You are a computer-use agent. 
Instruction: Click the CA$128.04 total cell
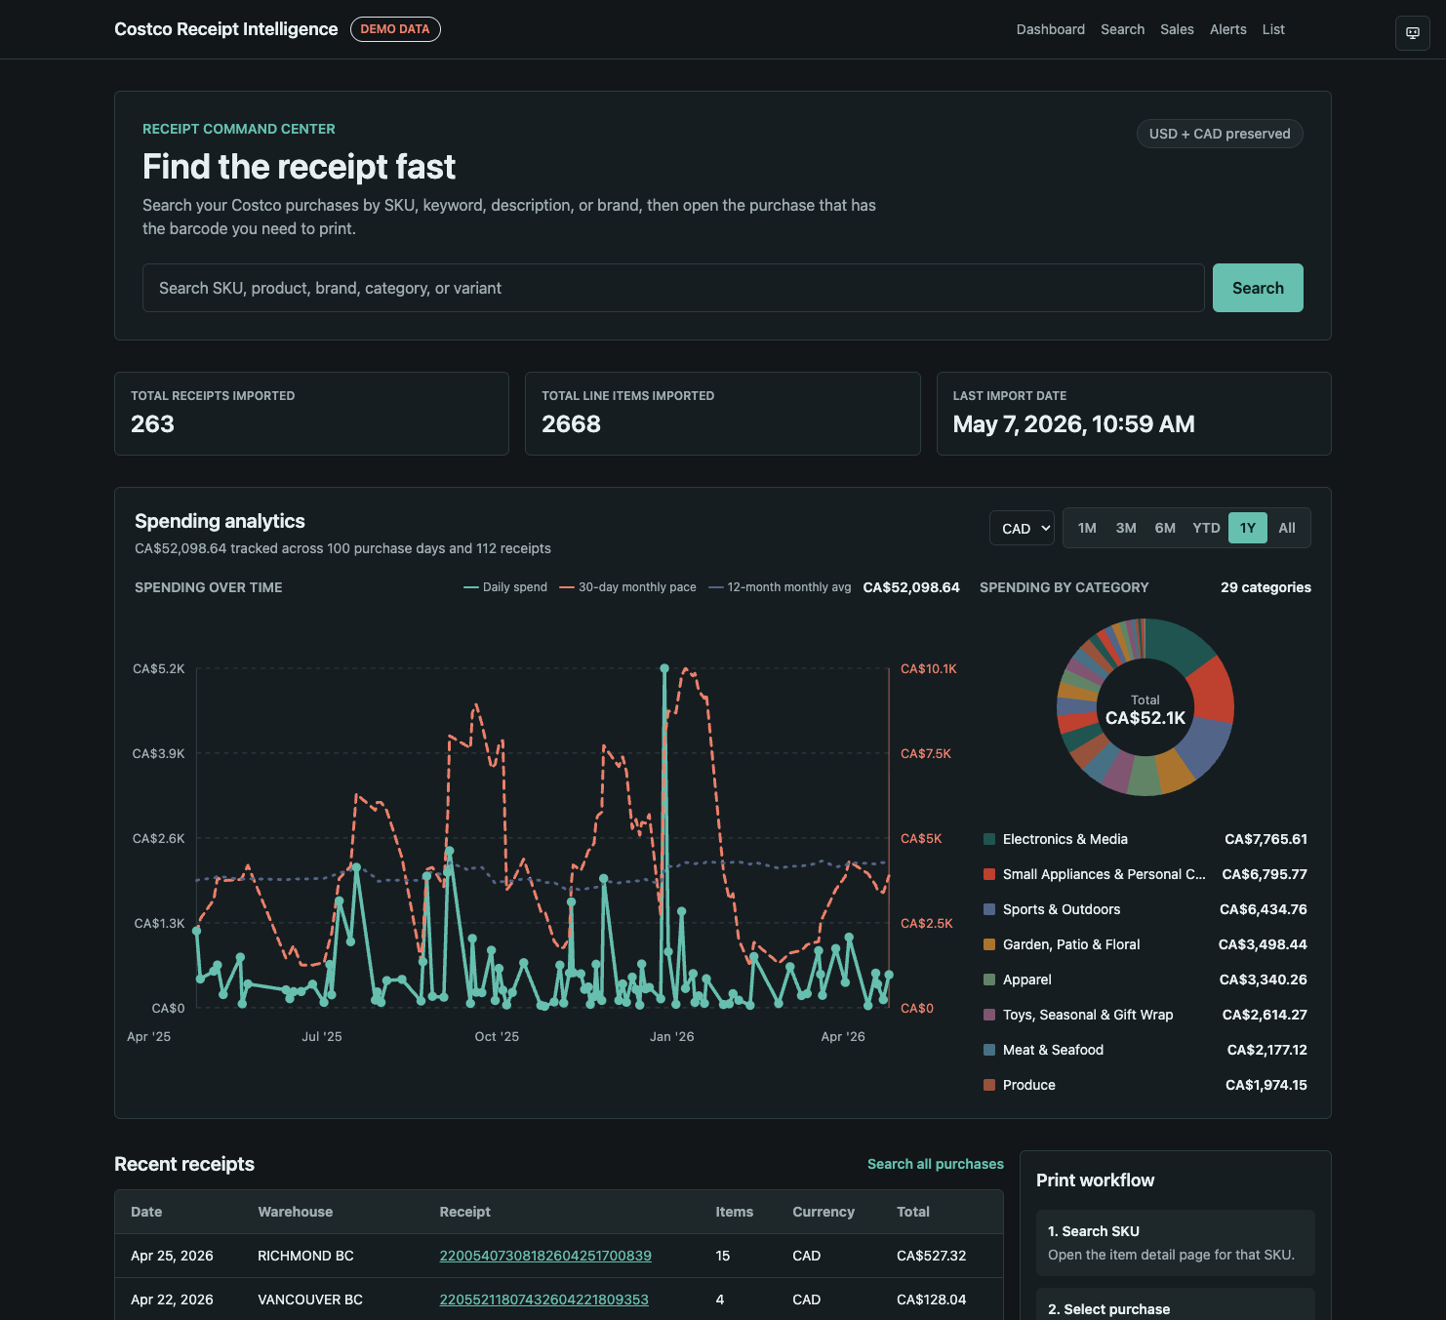931,1300
